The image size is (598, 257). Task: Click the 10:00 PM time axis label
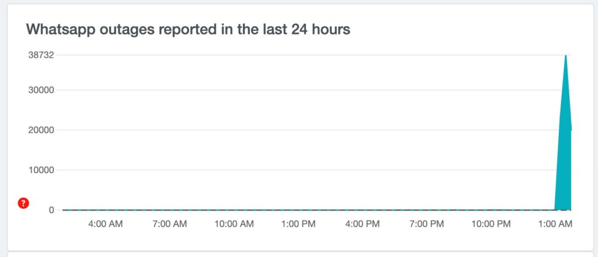[491, 224]
